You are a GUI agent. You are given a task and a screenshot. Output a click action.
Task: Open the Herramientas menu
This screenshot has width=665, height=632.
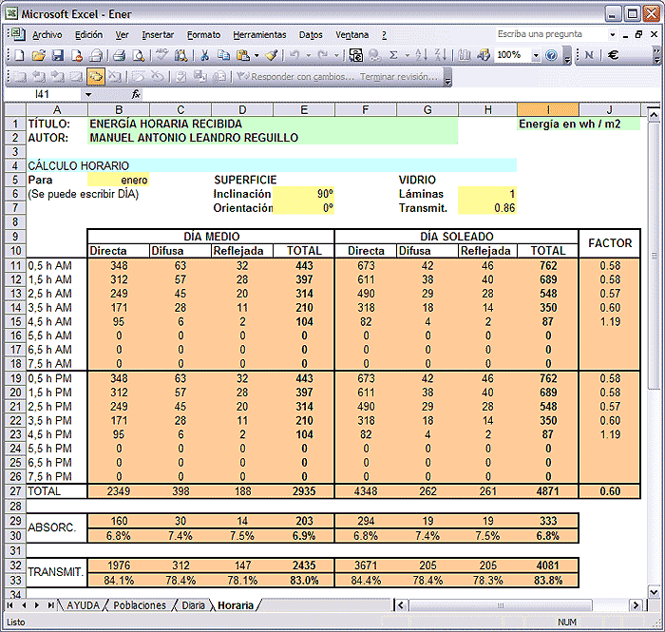coord(259,34)
